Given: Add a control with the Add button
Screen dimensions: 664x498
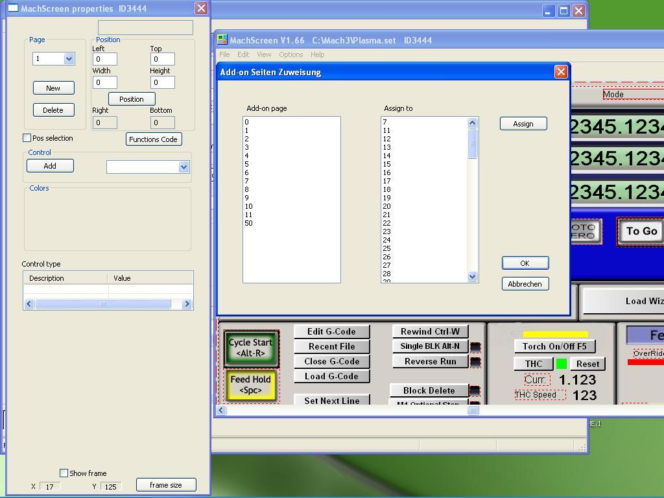Looking at the screenshot, I should pos(50,166).
